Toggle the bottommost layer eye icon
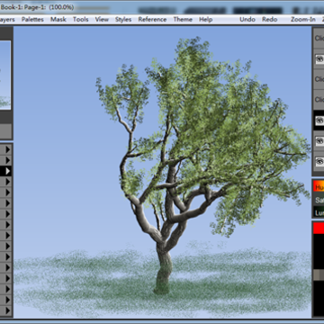Screen dimensions: 324x324 319,162
